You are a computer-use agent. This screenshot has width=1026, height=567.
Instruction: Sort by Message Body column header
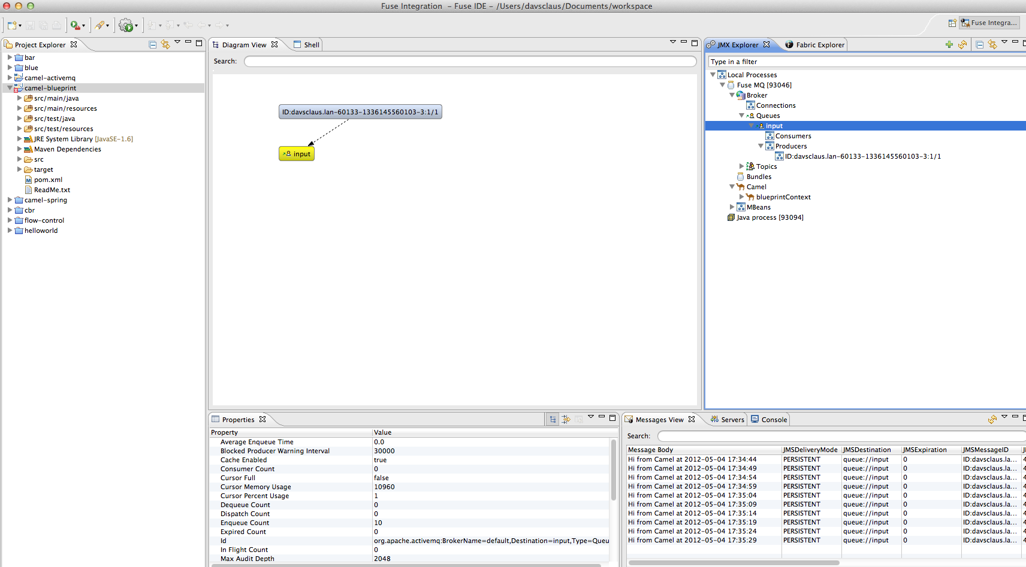[704, 450]
